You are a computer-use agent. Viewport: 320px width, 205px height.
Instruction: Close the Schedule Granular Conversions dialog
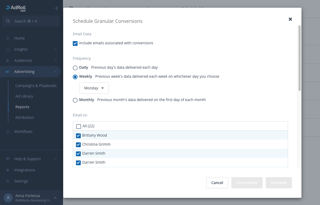pos(290,19)
